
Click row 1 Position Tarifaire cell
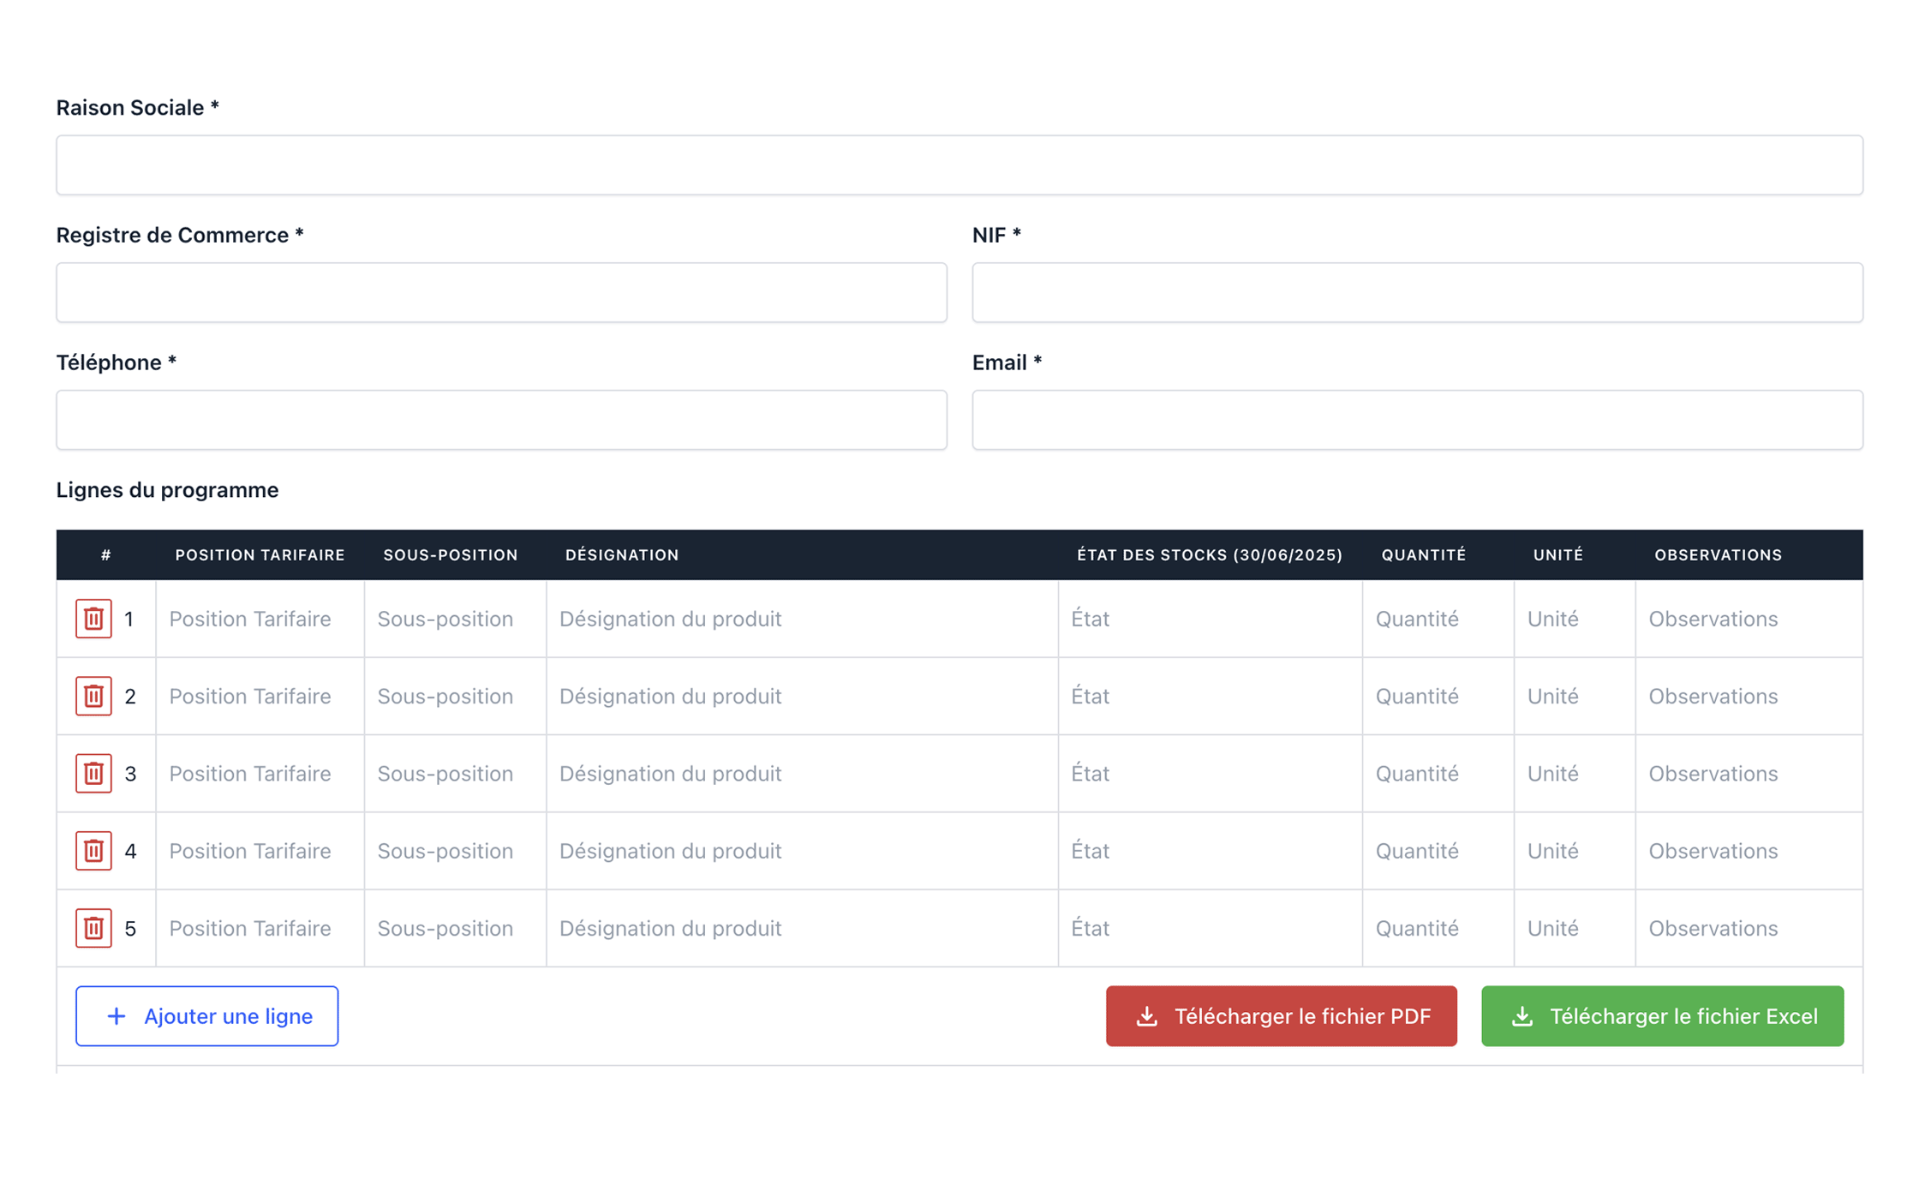260,619
